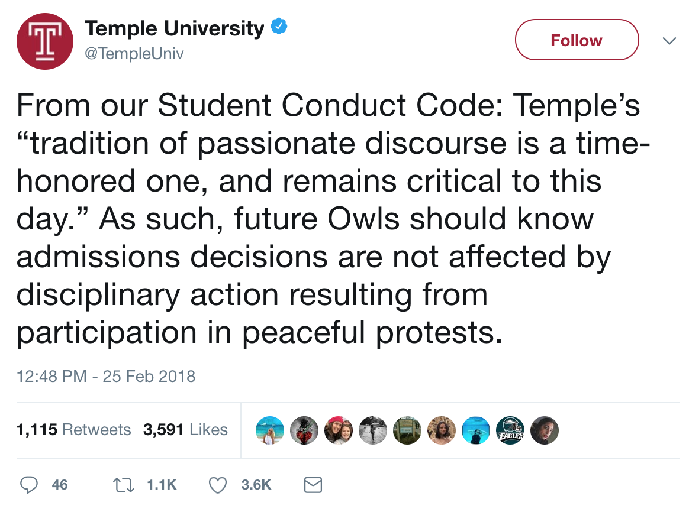Expand the tweet options chevron

tap(669, 41)
